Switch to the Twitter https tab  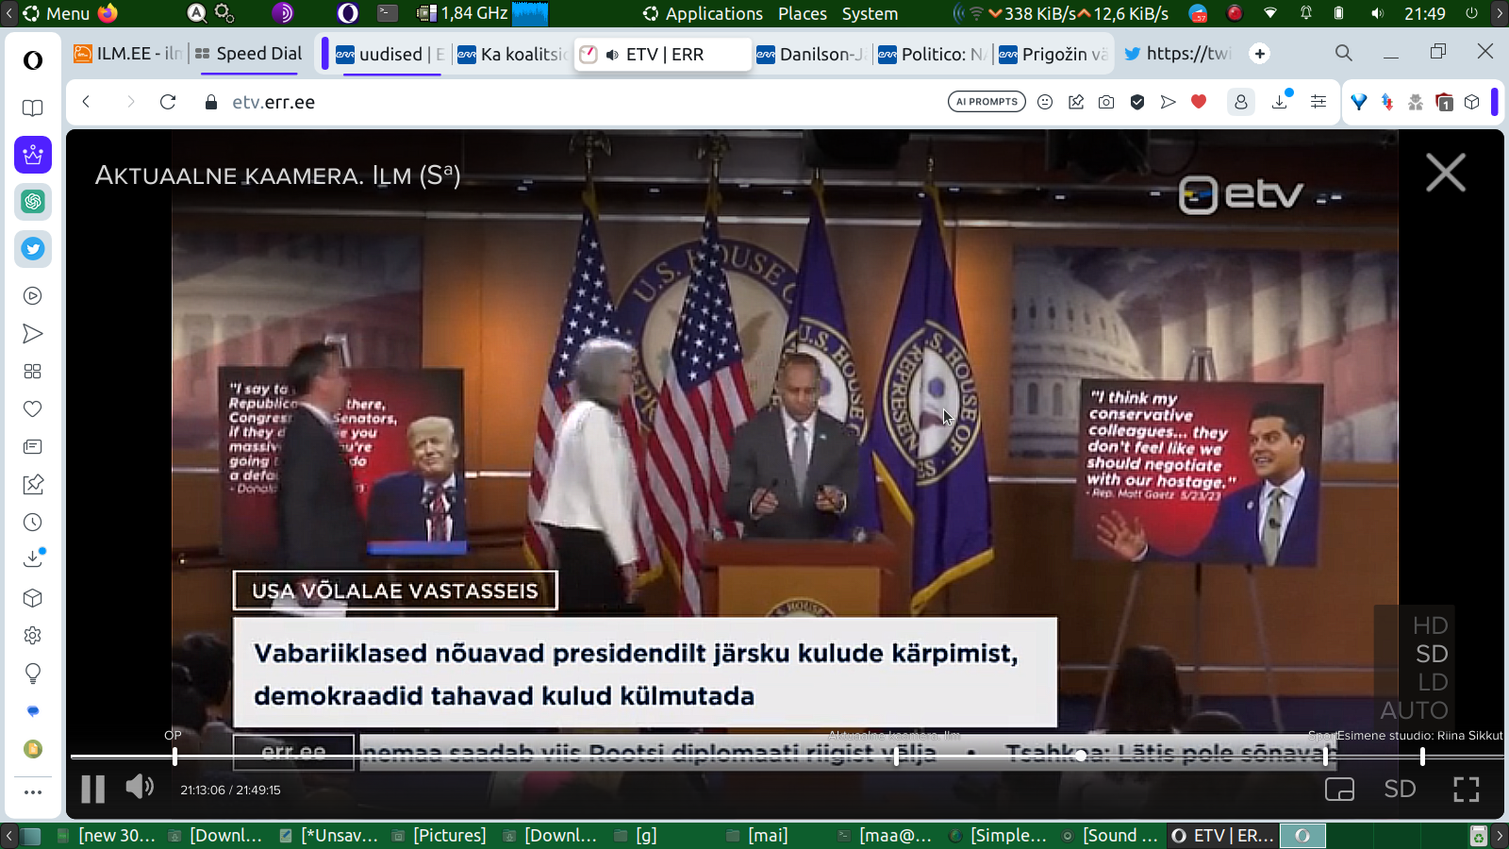1177,54
